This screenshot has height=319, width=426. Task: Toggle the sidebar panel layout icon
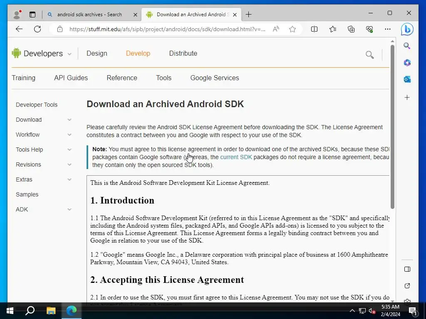407,269
